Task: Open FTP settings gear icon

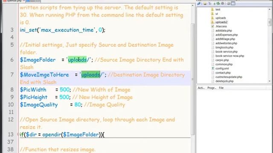Action: coord(229,3)
